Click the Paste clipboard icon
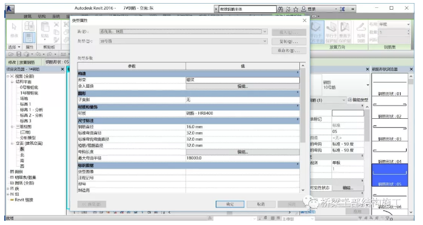The image size is (423, 225). [45, 30]
